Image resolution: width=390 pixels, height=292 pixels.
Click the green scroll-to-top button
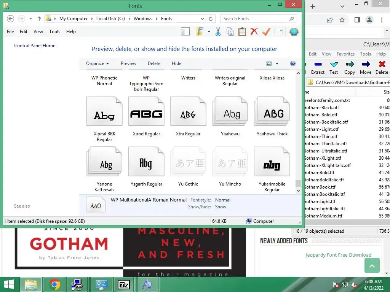372,265
